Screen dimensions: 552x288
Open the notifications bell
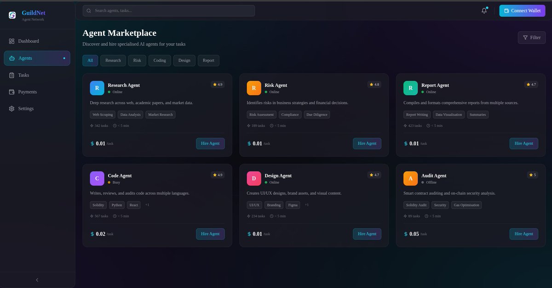click(484, 11)
